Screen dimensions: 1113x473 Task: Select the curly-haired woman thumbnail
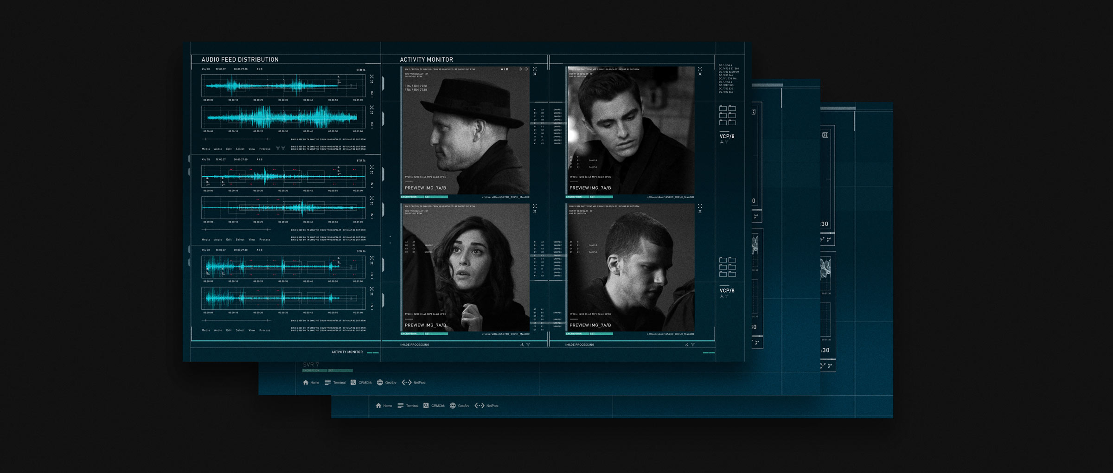[466, 268]
